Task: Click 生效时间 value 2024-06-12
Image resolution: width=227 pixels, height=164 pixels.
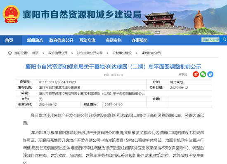Action: (48, 105)
